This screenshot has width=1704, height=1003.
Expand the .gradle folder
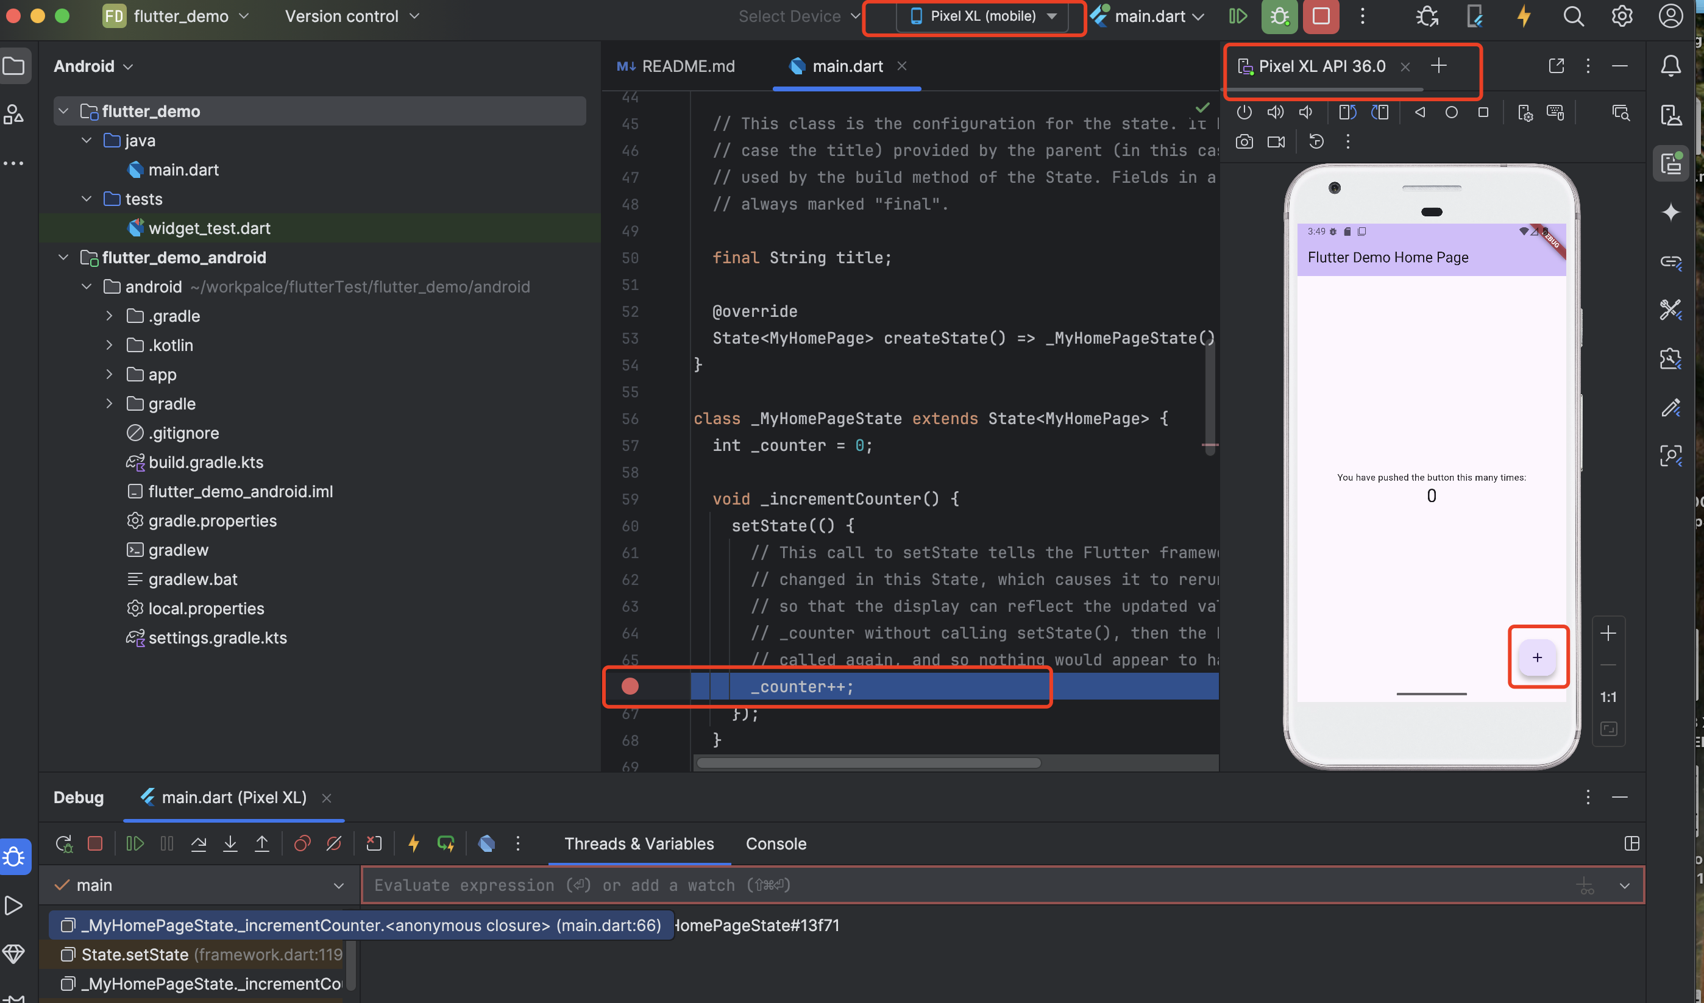pyautogui.click(x=110, y=316)
